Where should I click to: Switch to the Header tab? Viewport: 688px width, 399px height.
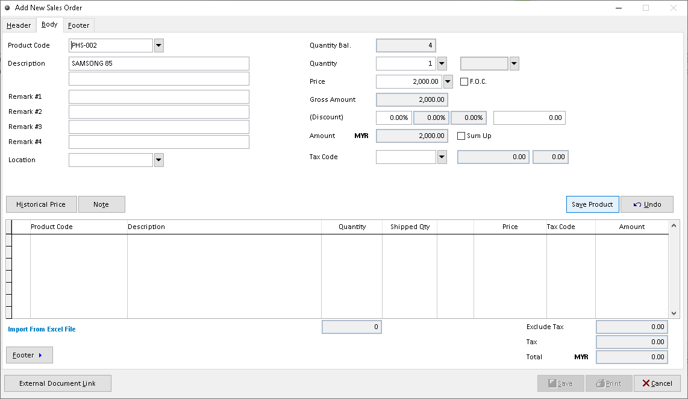[x=19, y=25]
